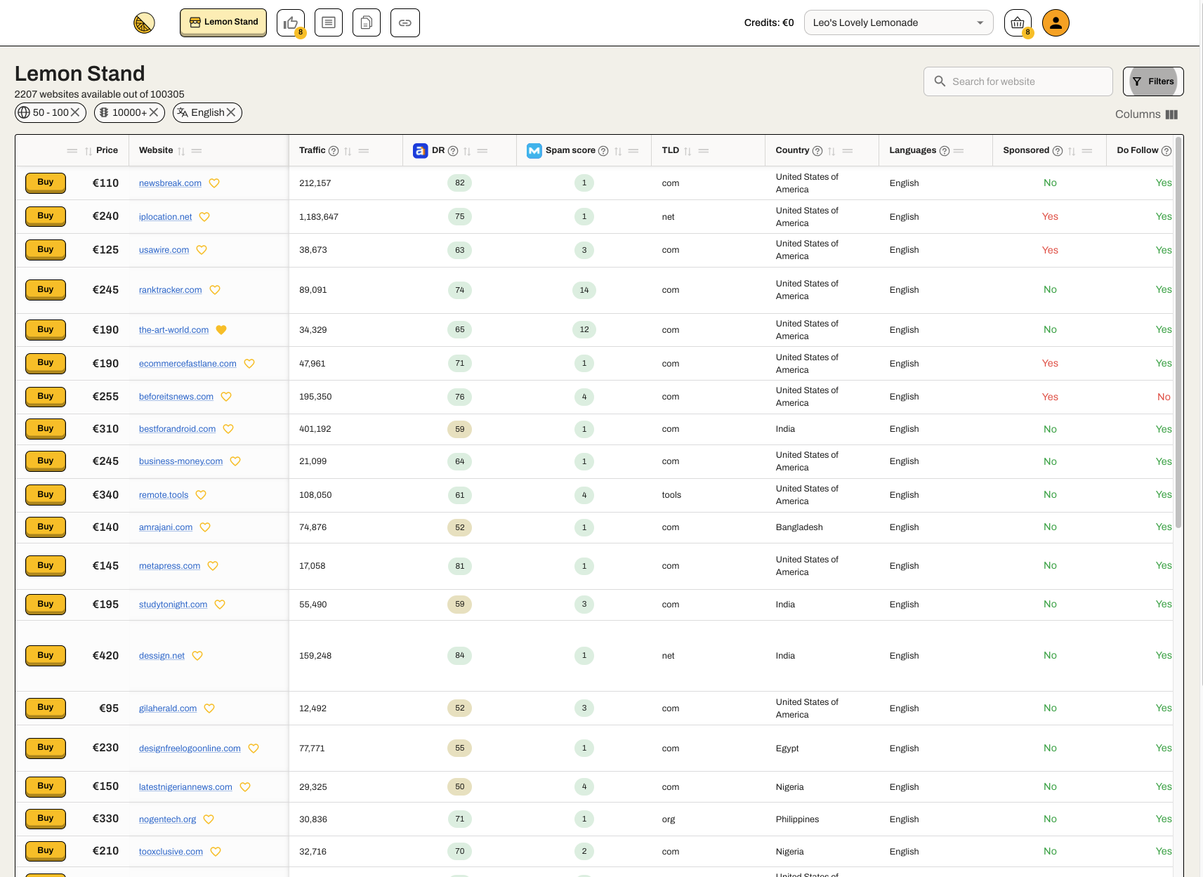The image size is (1203, 877).
Task: Favorite remote.tools with heart icon
Action: click(x=201, y=495)
